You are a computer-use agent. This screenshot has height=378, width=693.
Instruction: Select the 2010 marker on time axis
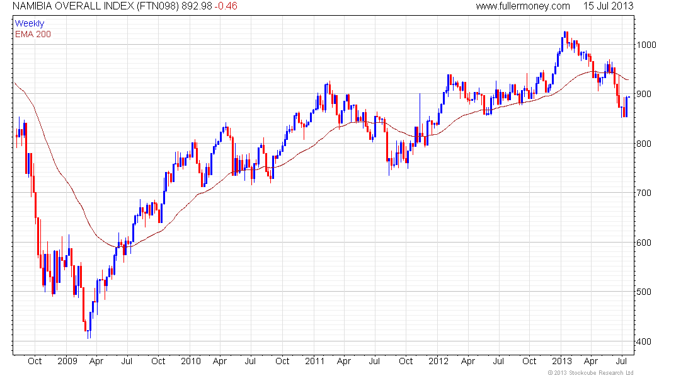point(190,361)
